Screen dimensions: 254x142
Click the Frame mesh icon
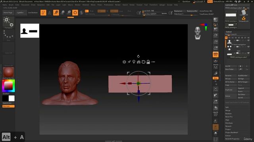216,89
